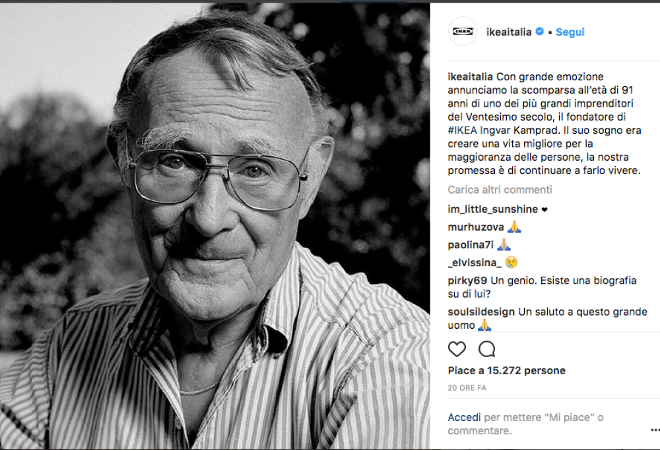
Task: Open ikeaitalia profile from header username
Action: point(508,32)
